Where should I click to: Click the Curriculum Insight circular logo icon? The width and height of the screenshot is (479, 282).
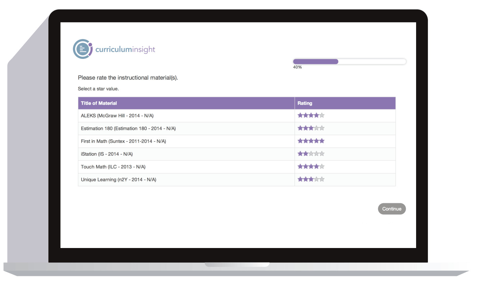coord(82,49)
